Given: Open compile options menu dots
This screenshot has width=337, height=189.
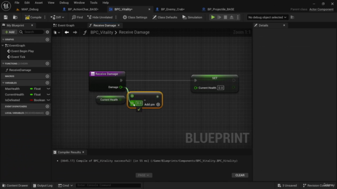Looking at the screenshot, I should point(45,17).
